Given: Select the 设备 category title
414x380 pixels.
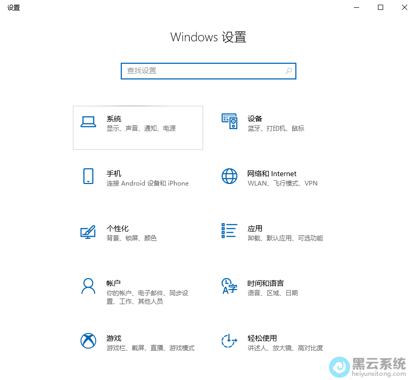Looking at the screenshot, I should coord(255,119).
